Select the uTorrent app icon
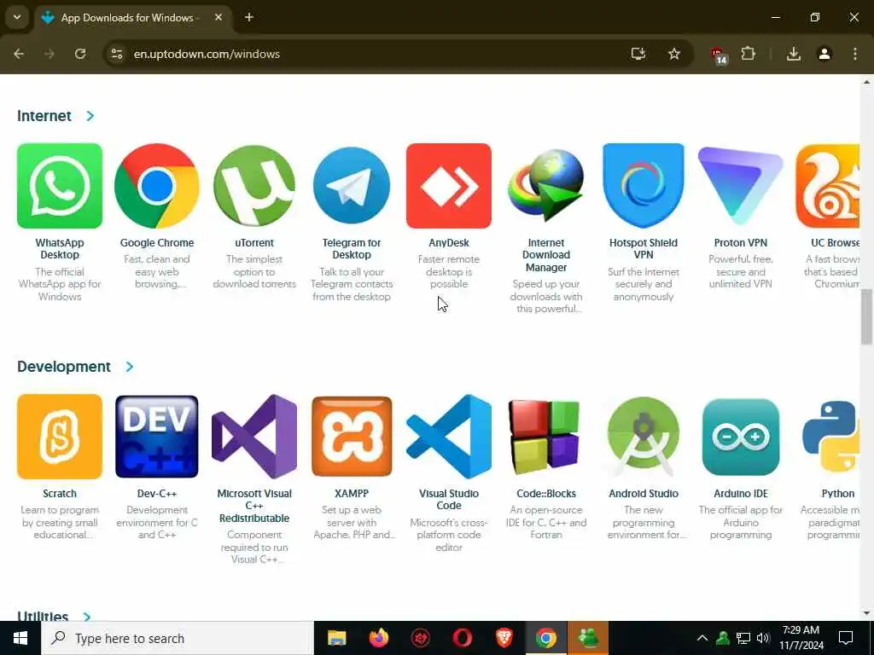This screenshot has height=655, width=874. click(x=254, y=185)
